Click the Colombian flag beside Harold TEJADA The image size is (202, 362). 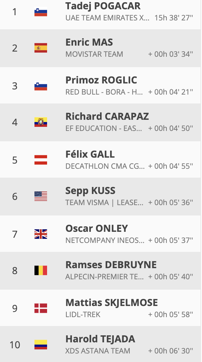click(40, 345)
